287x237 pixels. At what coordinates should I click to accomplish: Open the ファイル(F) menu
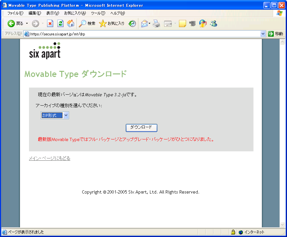15,13
